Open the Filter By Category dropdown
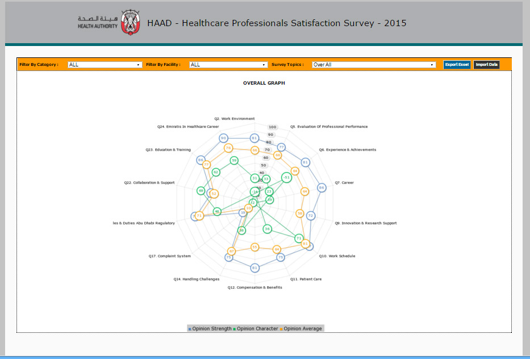The image size is (530, 359). (105, 65)
